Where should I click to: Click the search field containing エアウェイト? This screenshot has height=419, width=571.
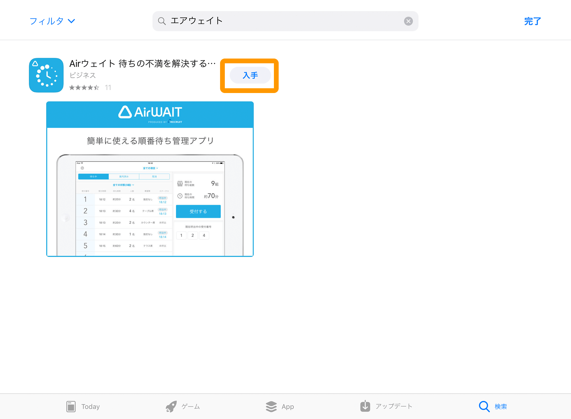click(x=285, y=21)
